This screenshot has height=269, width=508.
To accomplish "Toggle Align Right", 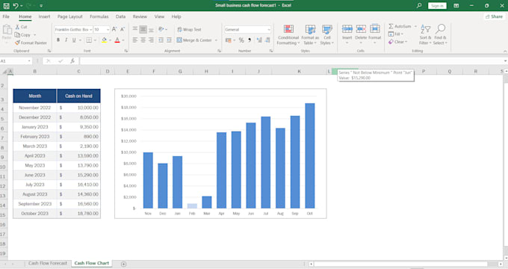I will tap(151, 40).
